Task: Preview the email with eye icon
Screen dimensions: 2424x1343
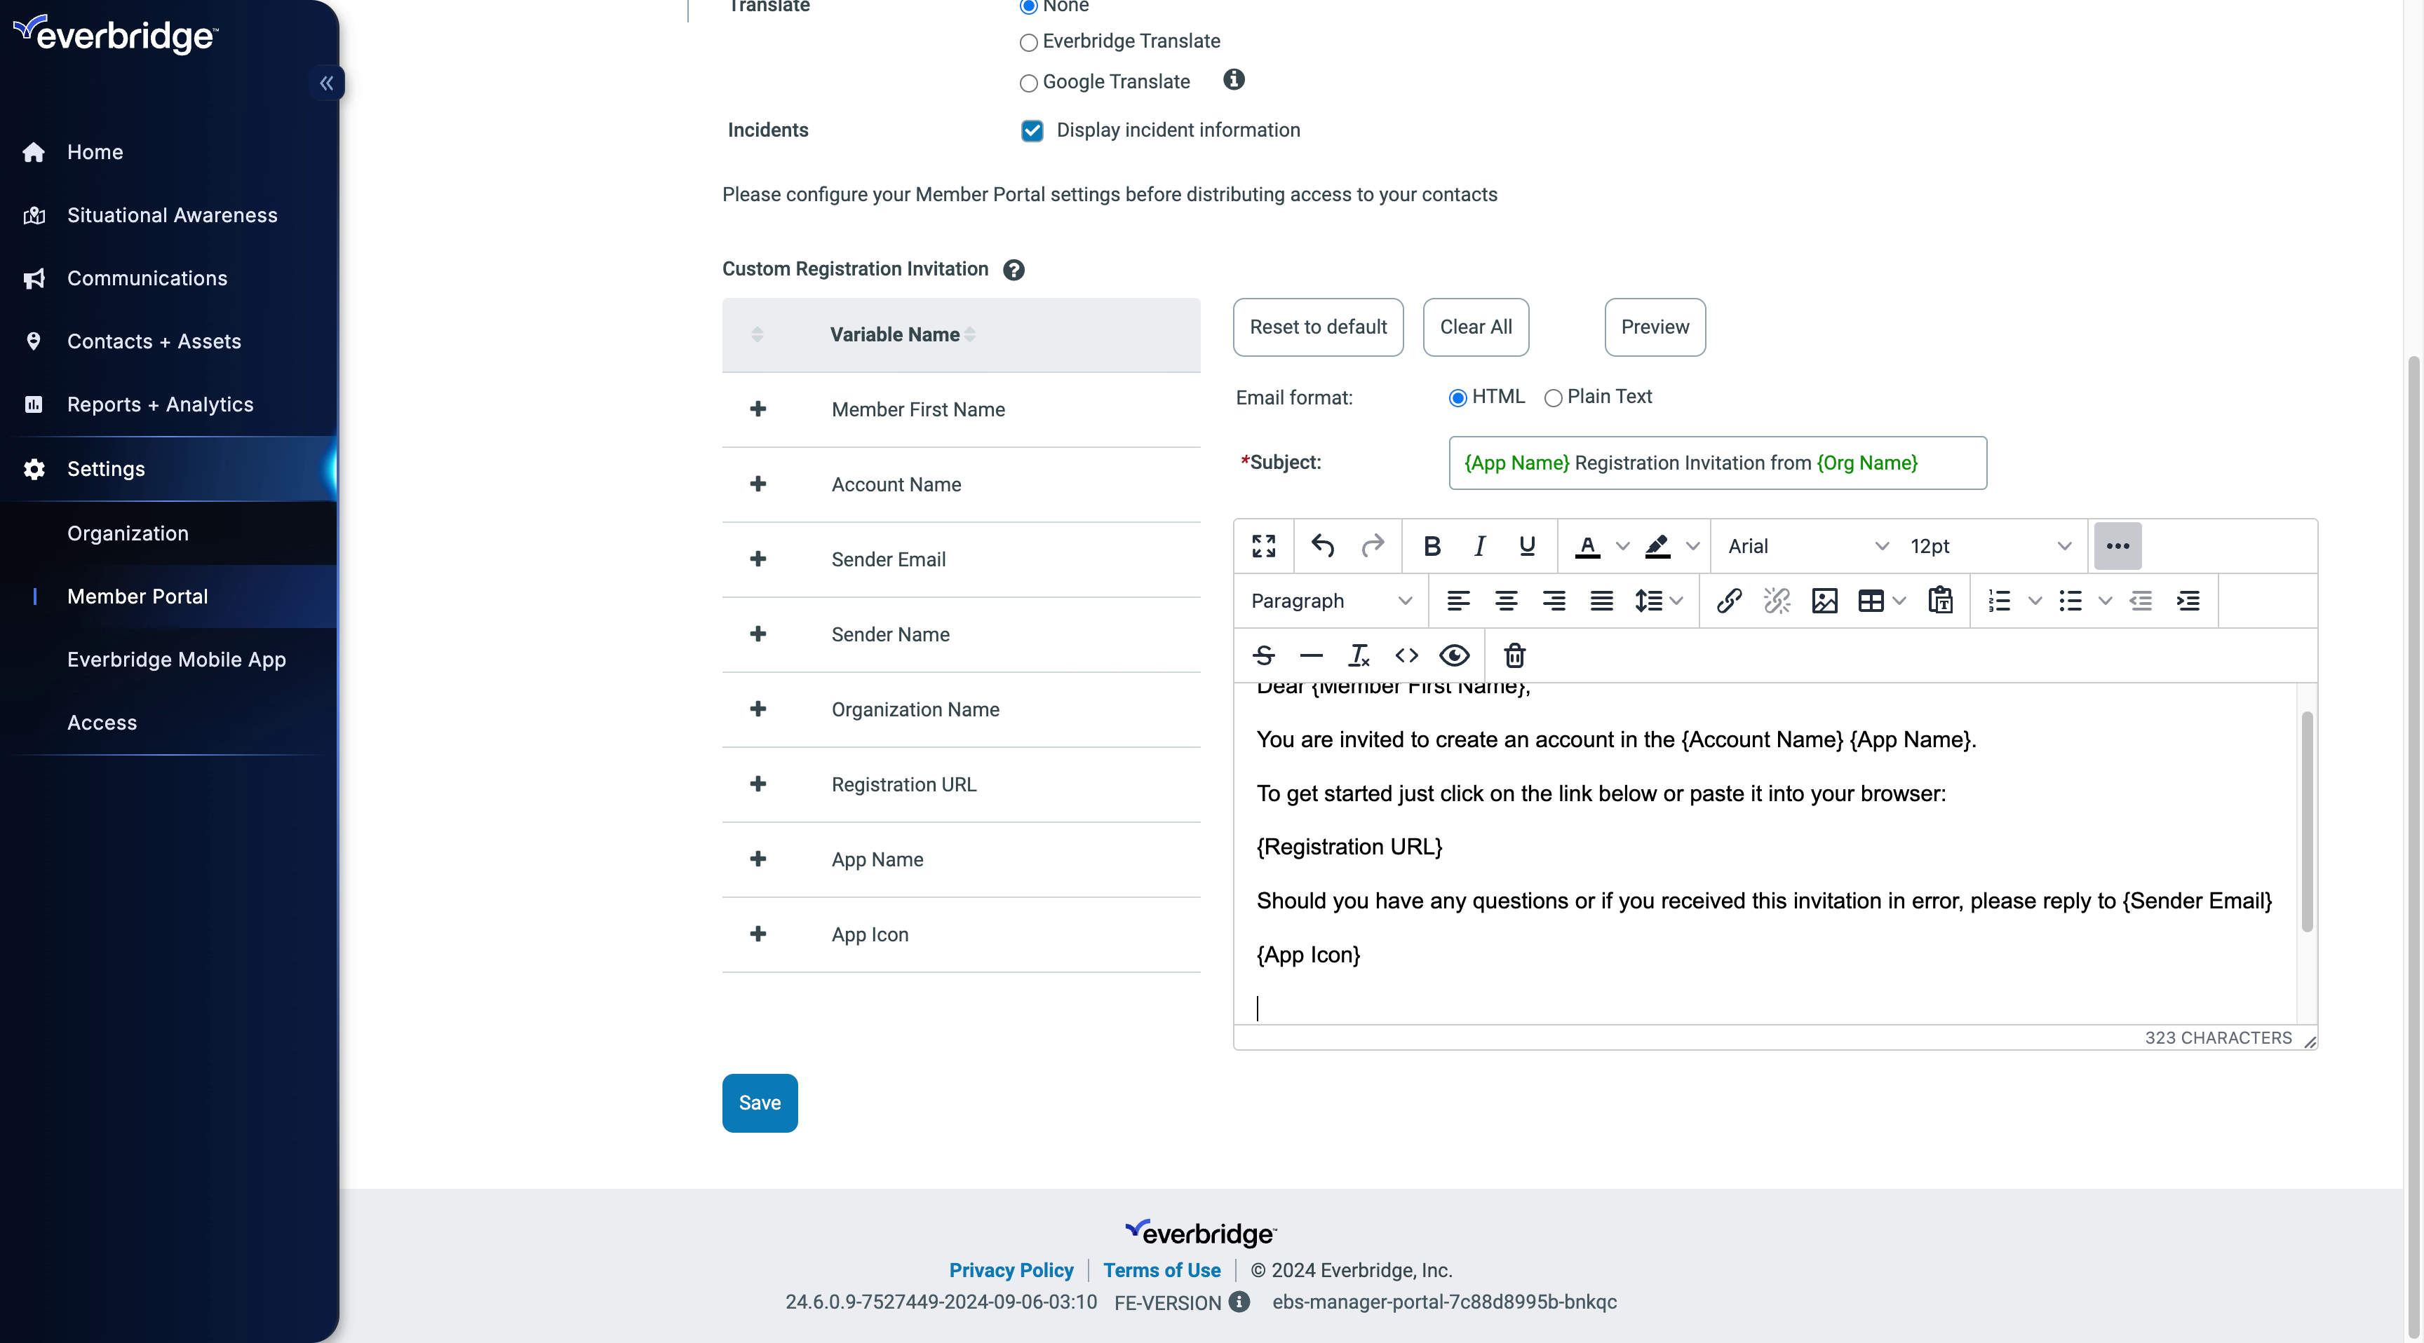Action: point(1455,655)
